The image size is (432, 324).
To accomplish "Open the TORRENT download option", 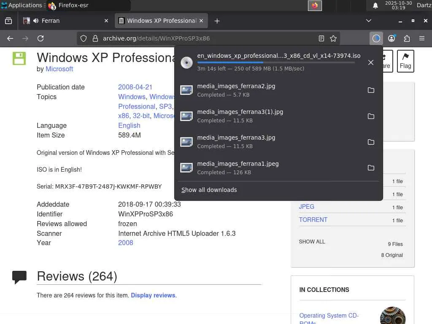I will tap(313, 219).
